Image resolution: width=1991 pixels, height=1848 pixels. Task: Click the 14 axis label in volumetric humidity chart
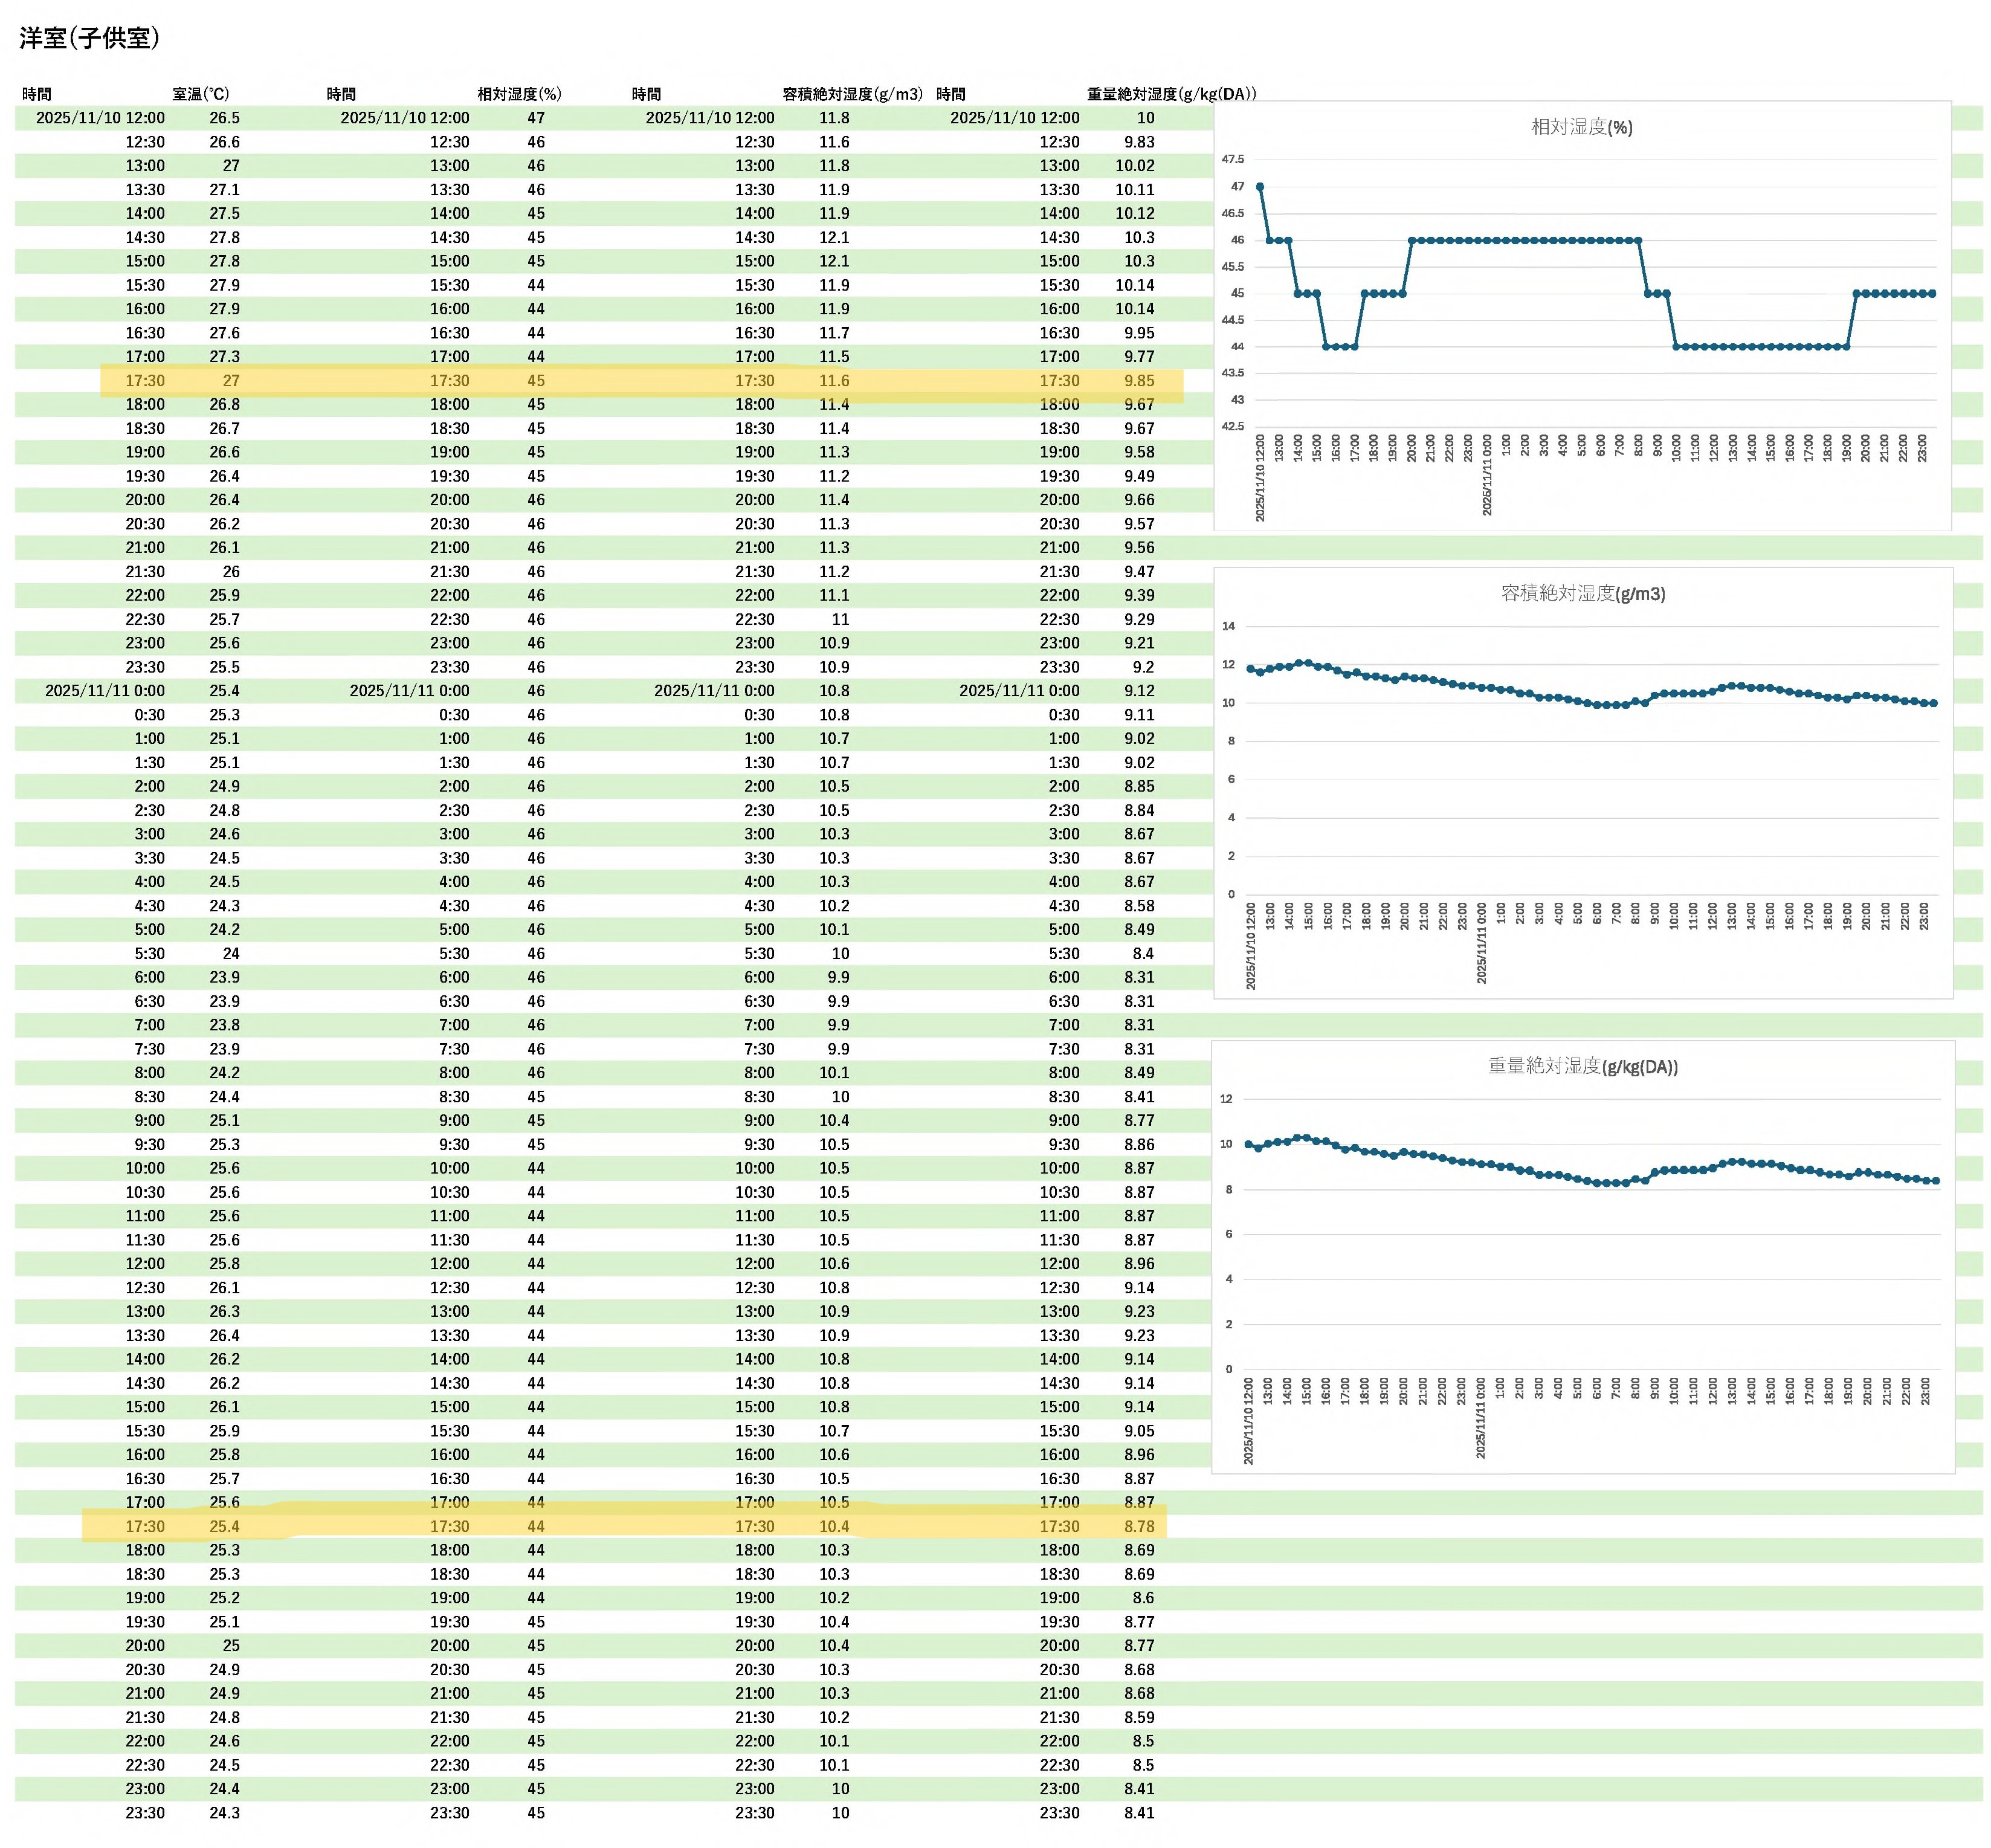[1228, 627]
